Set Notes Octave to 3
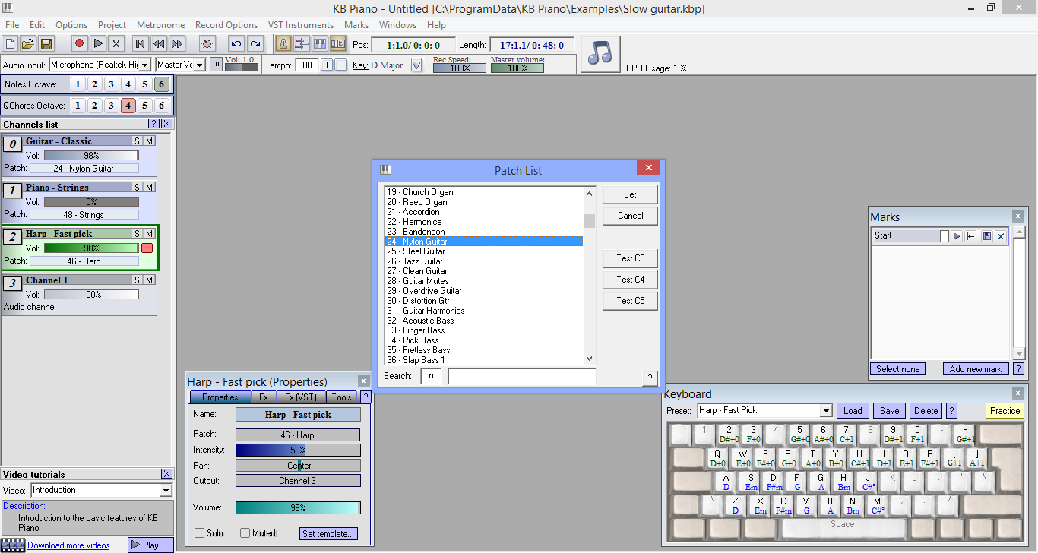1038x553 pixels. click(111, 84)
